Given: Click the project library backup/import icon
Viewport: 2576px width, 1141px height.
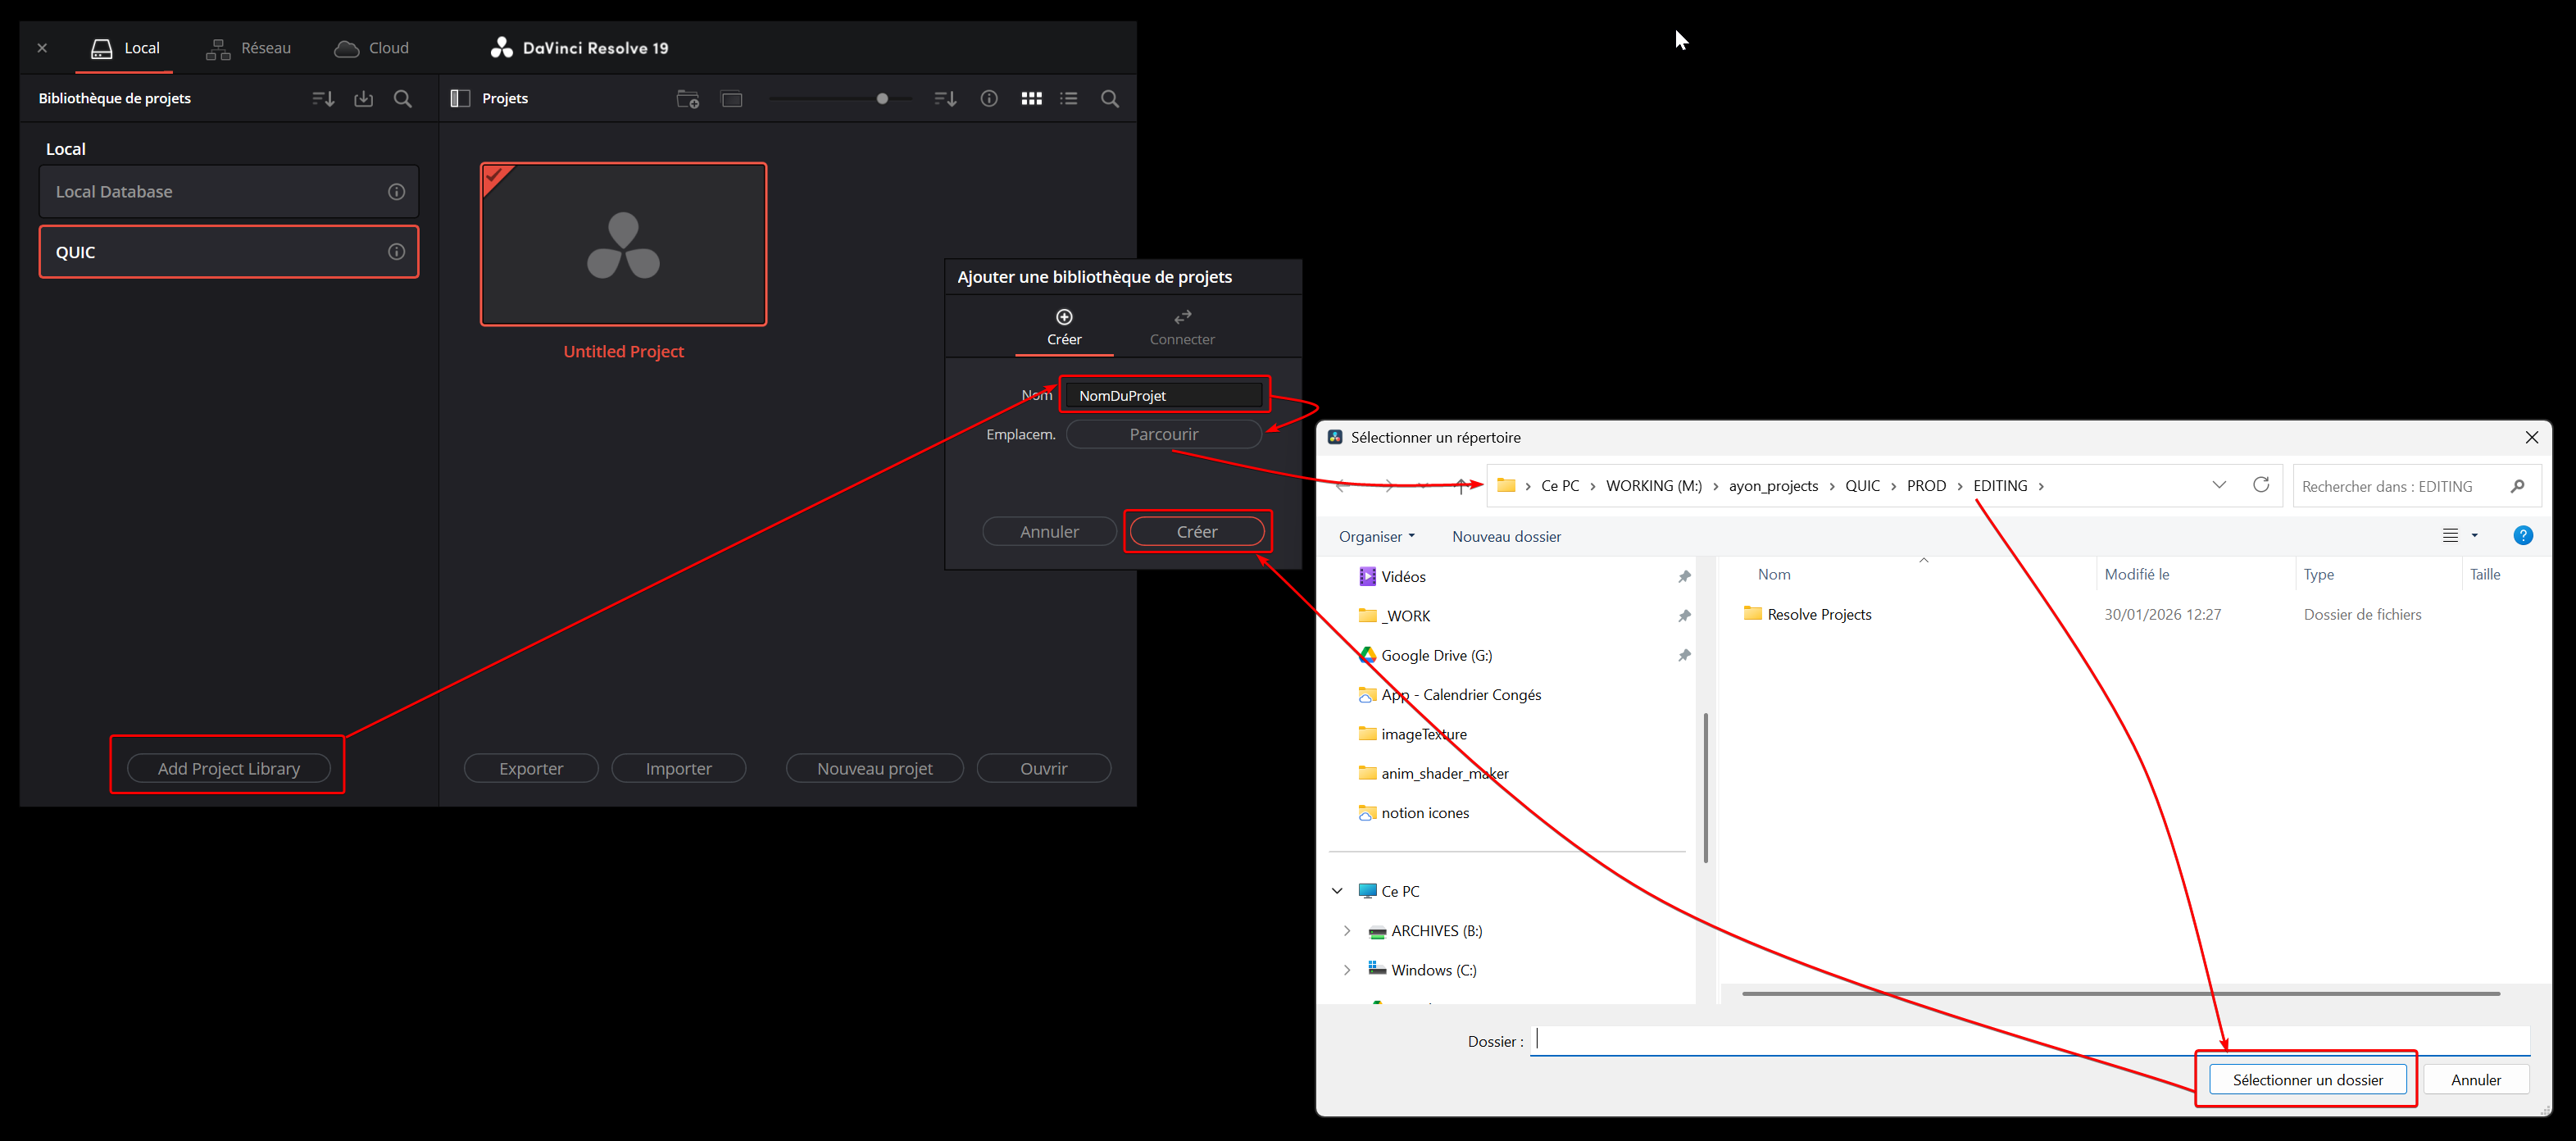Looking at the screenshot, I should tap(363, 99).
